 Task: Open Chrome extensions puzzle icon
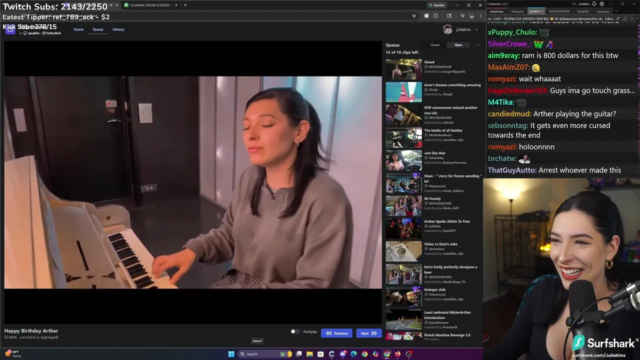coord(435,16)
